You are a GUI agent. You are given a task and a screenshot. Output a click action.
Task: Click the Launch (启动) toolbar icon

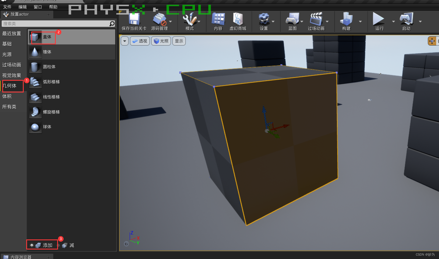point(406,19)
